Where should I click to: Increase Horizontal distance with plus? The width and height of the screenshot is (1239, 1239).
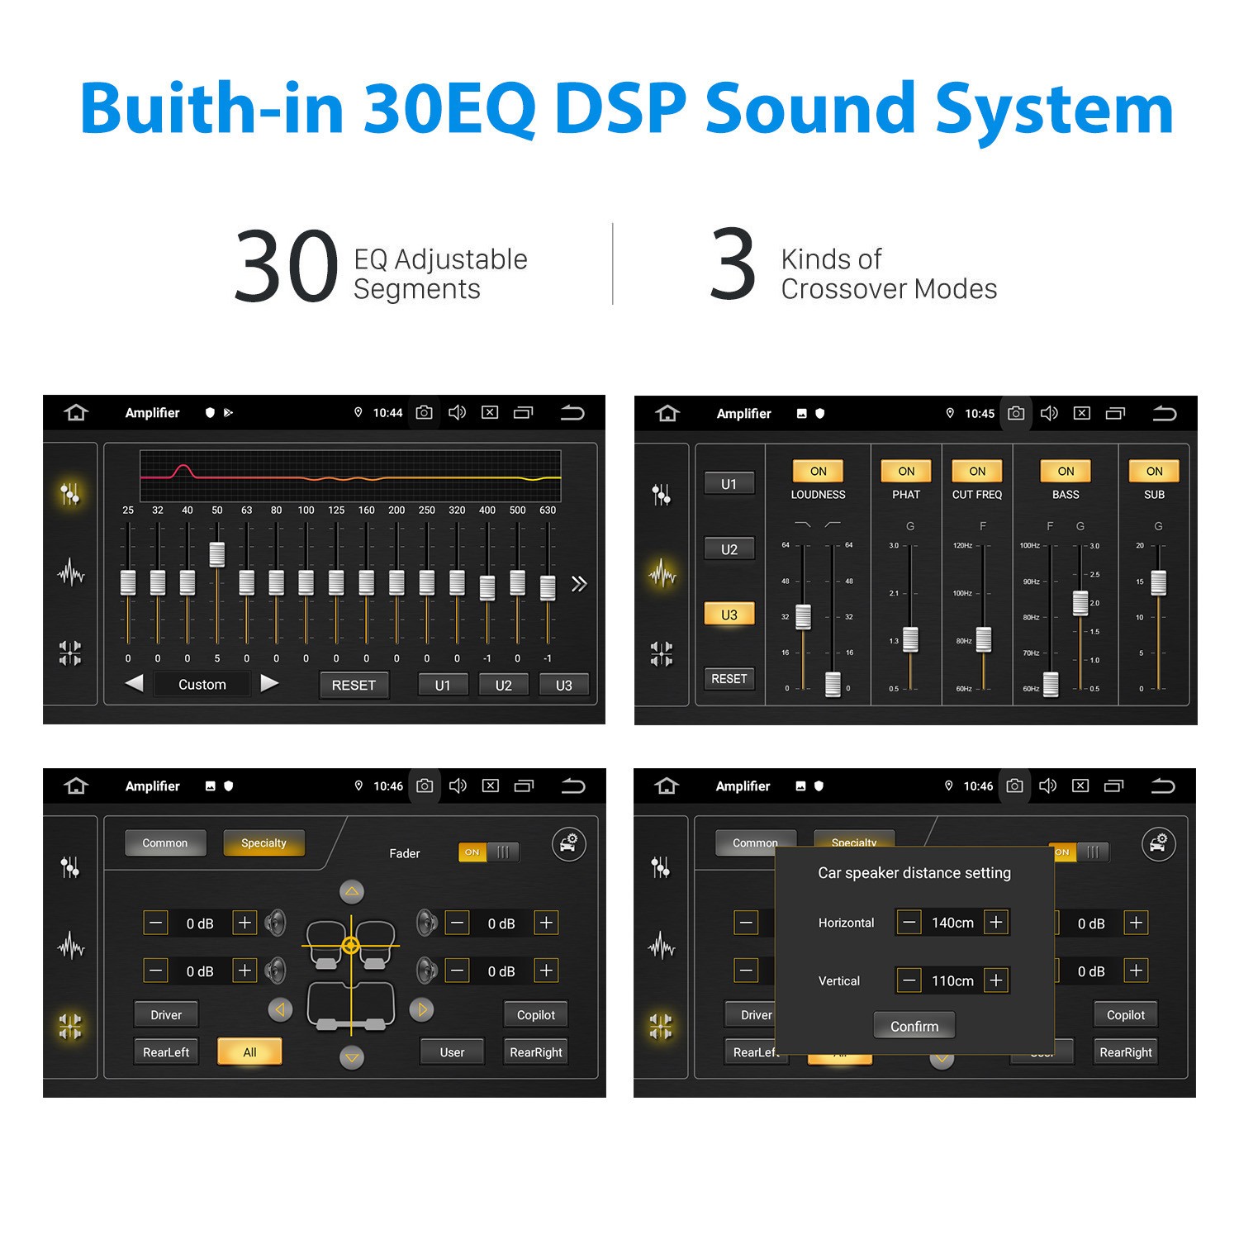tap(996, 922)
